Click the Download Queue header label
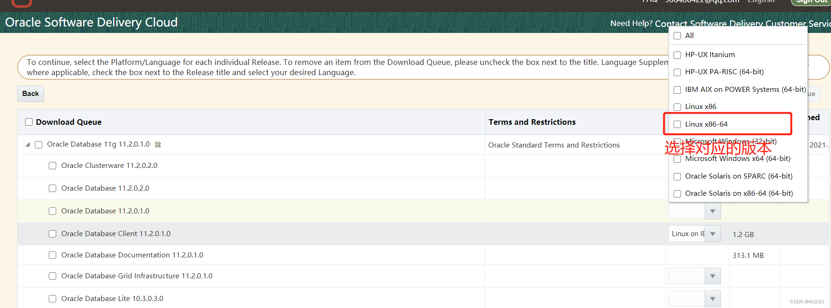The image size is (831, 308). pyautogui.click(x=69, y=122)
